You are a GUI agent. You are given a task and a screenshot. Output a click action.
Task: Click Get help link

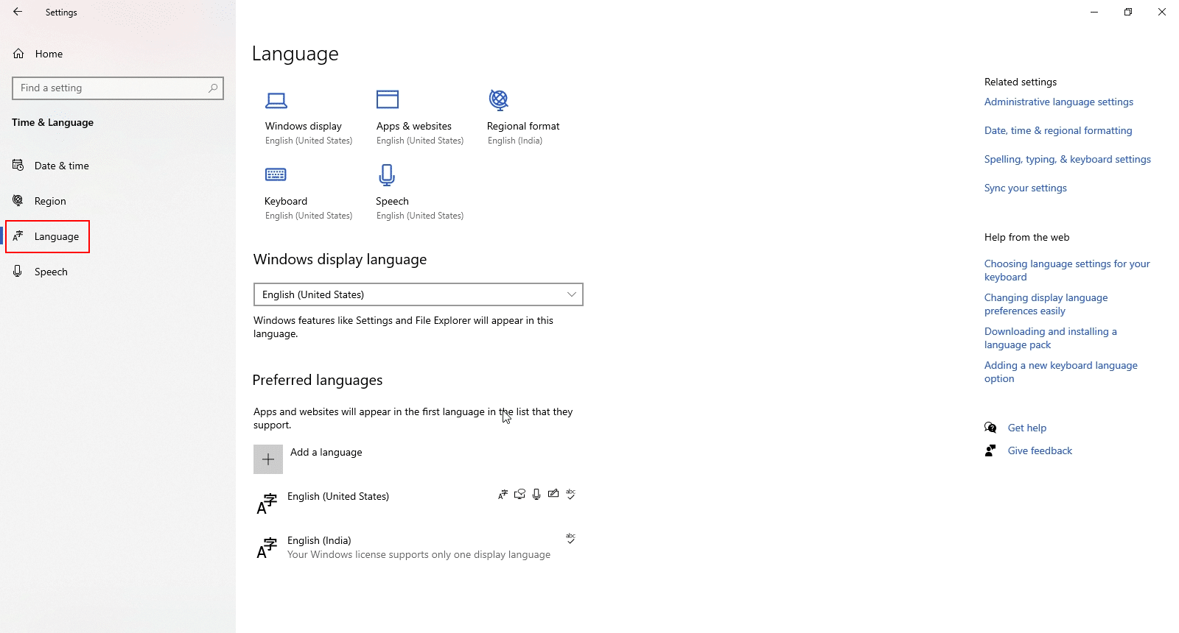1027,428
